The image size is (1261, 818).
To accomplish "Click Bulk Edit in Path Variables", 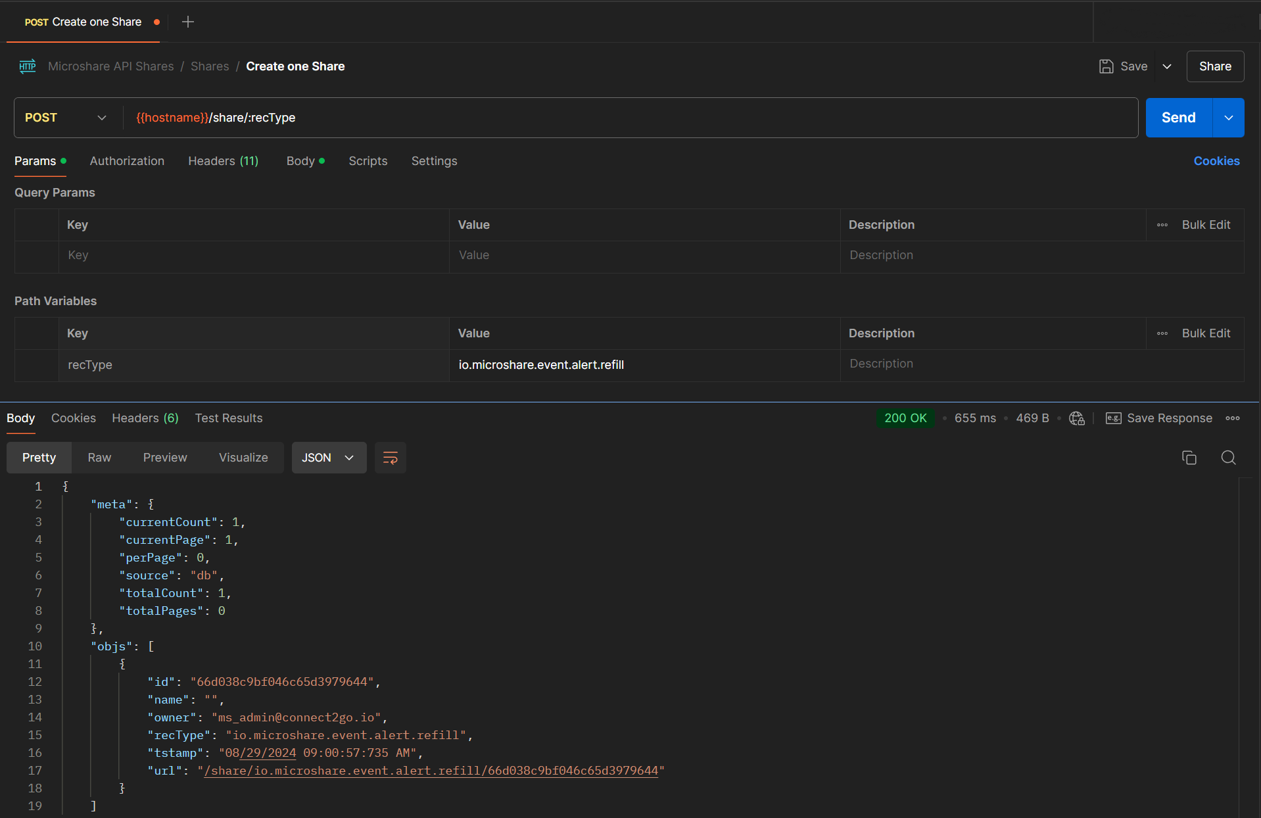I will pyautogui.click(x=1206, y=333).
